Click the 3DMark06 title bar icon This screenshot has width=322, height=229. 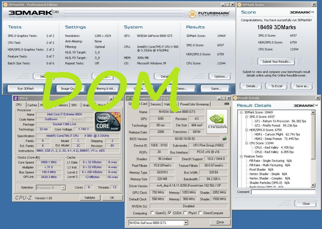pyautogui.click(x=5, y=5)
